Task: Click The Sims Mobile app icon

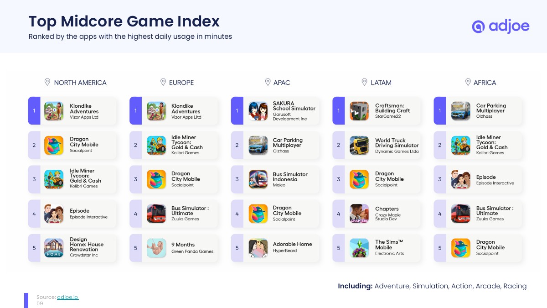Action: pos(359,248)
